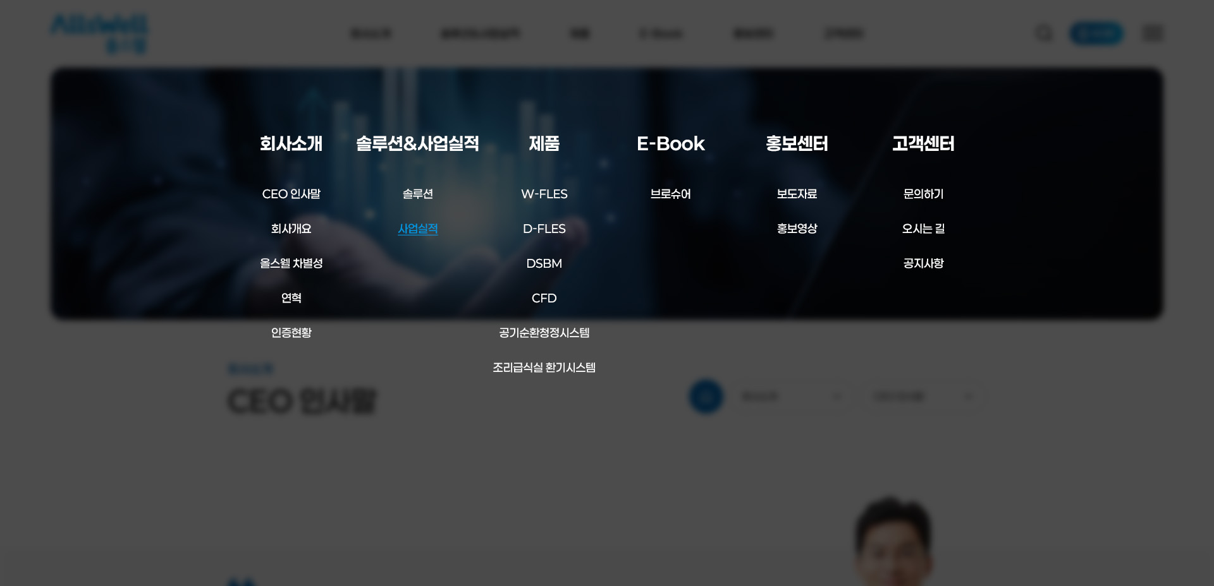Open 올스웰 차별성 submenu item
1214x586 pixels.
pyautogui.click(x=291, y=263)
